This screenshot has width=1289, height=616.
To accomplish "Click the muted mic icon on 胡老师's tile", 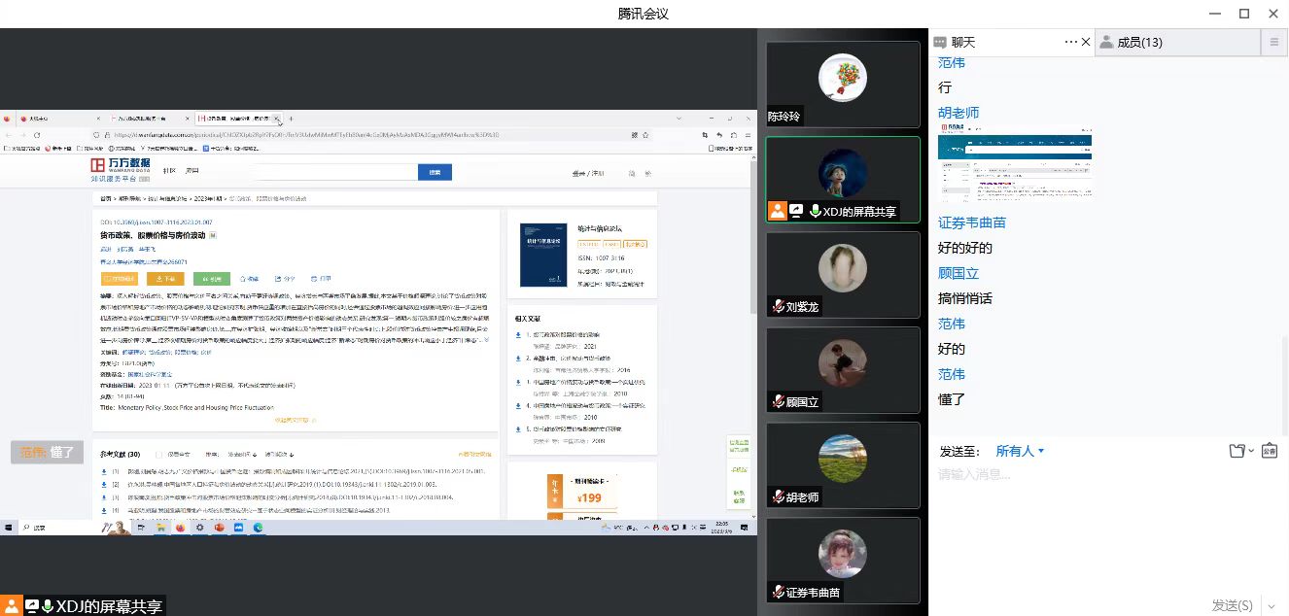I will coord(778,496).
